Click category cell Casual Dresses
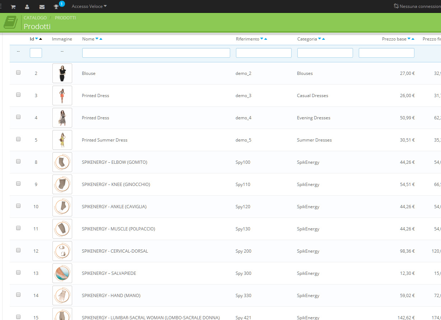441x320 pixels. tap(312, 95)
